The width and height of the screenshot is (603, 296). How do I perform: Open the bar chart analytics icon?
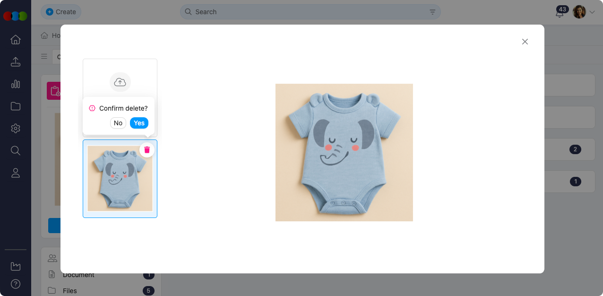(16, 84)
